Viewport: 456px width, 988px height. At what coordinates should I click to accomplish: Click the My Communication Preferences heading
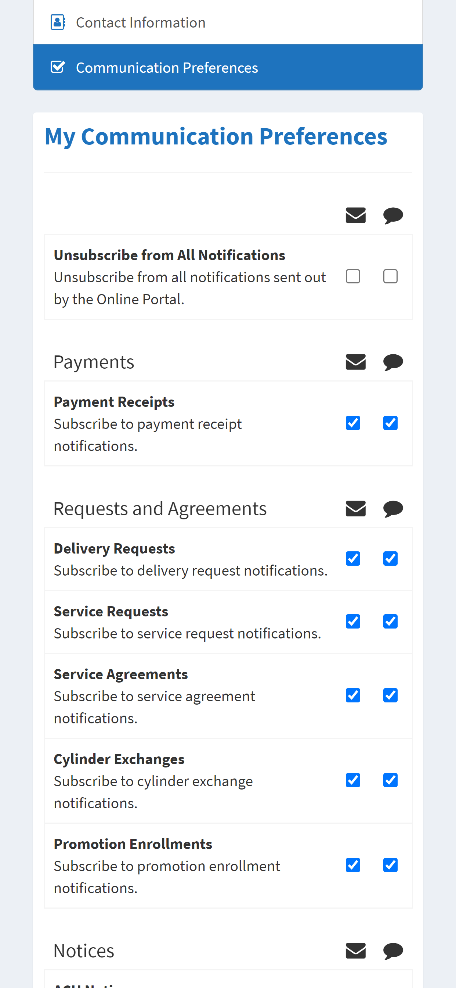(x=216, y=137)
